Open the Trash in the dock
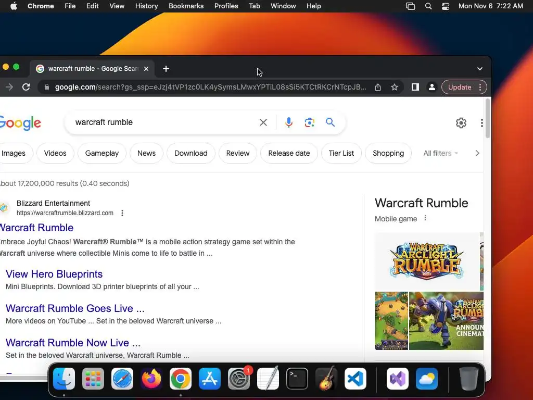 tap(469, 379)
